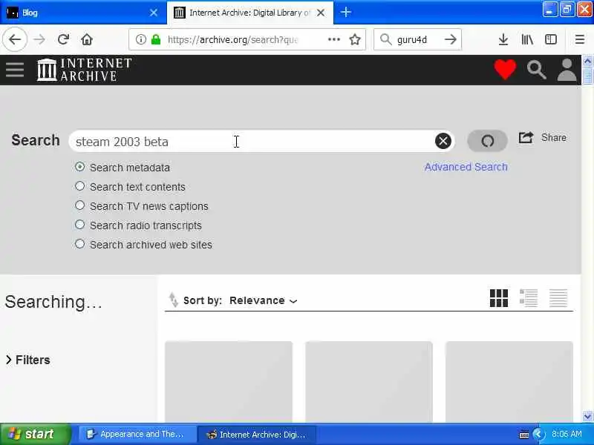Open the Advanced Search link

pos(466,167)
